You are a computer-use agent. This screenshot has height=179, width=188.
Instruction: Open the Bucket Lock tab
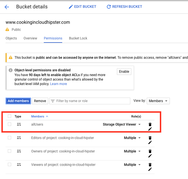[x=78, y=38]
